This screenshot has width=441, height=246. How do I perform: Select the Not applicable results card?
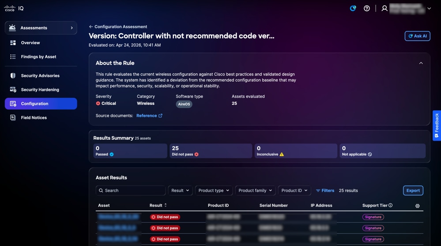[x=382, y=151]
